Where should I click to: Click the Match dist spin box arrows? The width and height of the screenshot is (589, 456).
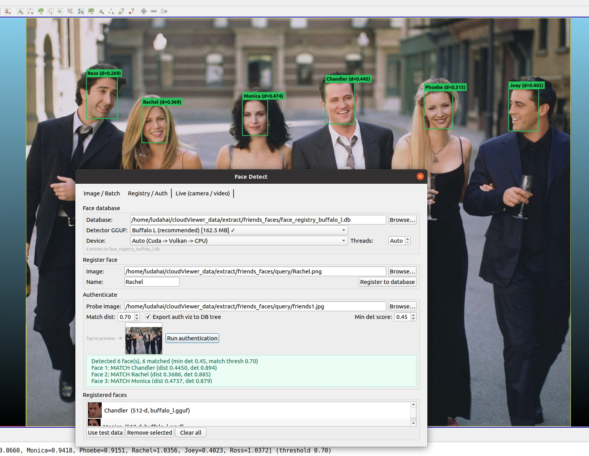[137, 317]
